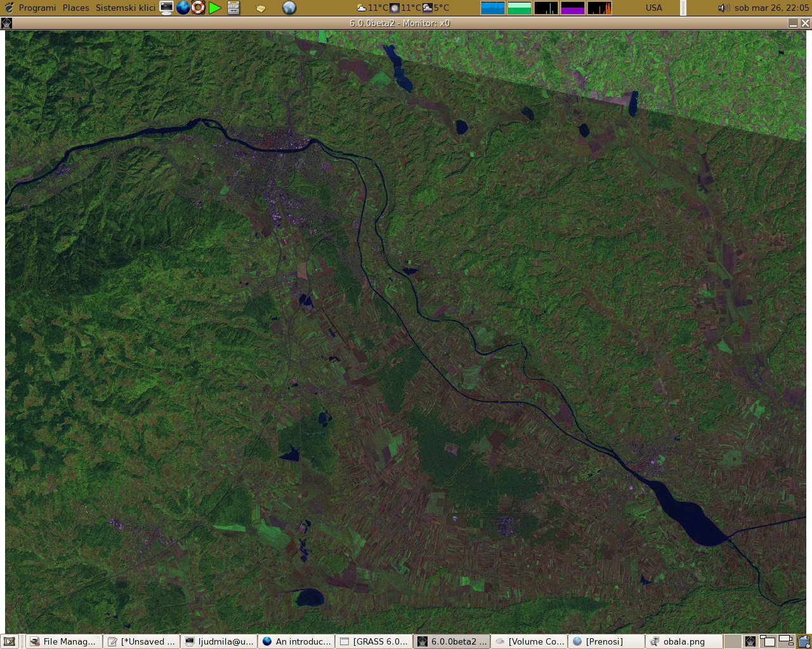Click the lifebuoy help icon
The image size is (812, 649).
tap(199, 8)
